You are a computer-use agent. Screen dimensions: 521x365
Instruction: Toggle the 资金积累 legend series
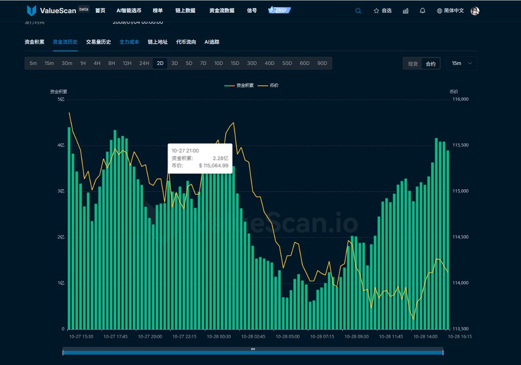coord(239,85)
